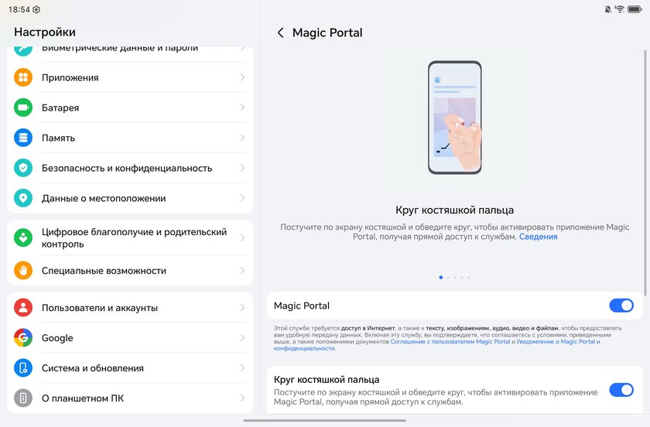Image resolution: width=650 pixels, height=427 pixels.
Task: Tap the muted notifications bell in status bar
Action: coord(607,9)
